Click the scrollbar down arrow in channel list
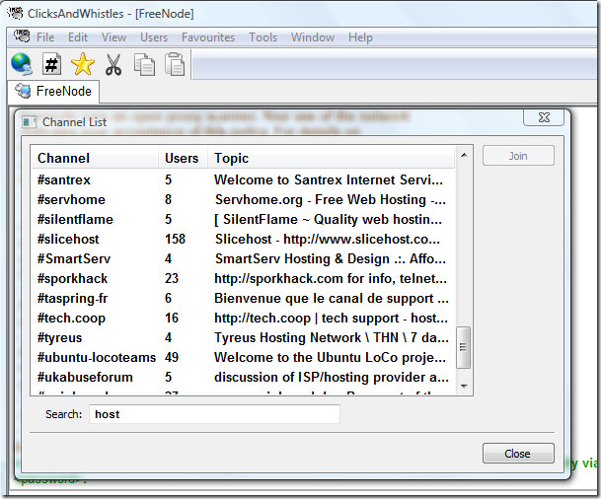 464,386
